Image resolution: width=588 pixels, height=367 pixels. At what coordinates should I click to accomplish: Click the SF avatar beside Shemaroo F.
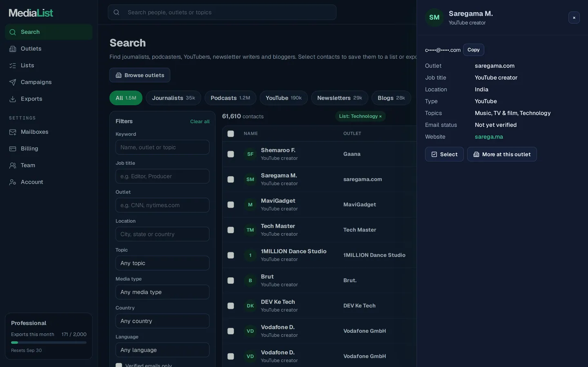click(x=250, y=154)
